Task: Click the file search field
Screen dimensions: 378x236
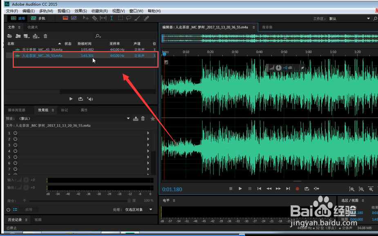Action: pyautogui.click(x=125, y=36)
